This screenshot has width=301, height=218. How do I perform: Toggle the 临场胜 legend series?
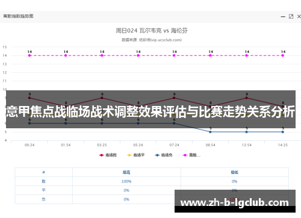tap(108, 155)
